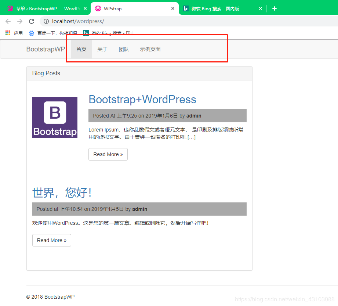Screen dimensions: 338x306
Task: Click admin author in the 上午9:25 post meta
Action: [193, 116]
